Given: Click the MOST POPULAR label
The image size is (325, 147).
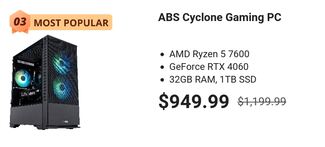Looking at the screenshot, I should coord(71,23).
